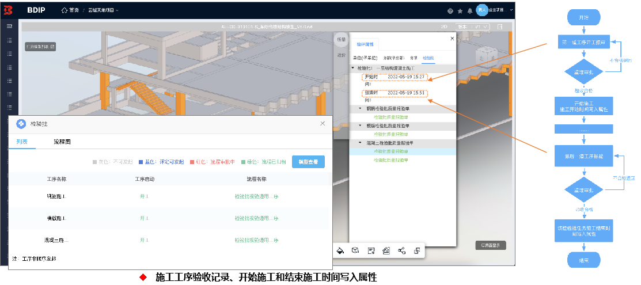
Task: Click the home 首页 breadcrumb link
Action: coord(70,10)
